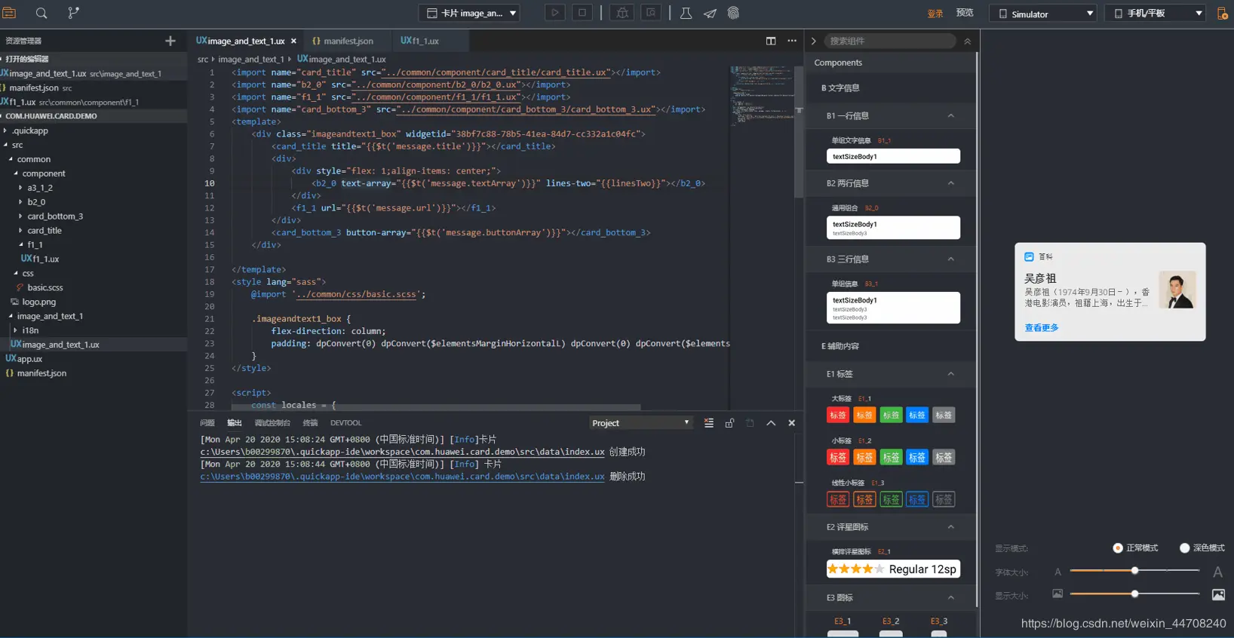Click large font A icon beside 字体大小 slider
Viewport: 1234px width, 638px height.
pyautogui.click(x=1217, y=572)
